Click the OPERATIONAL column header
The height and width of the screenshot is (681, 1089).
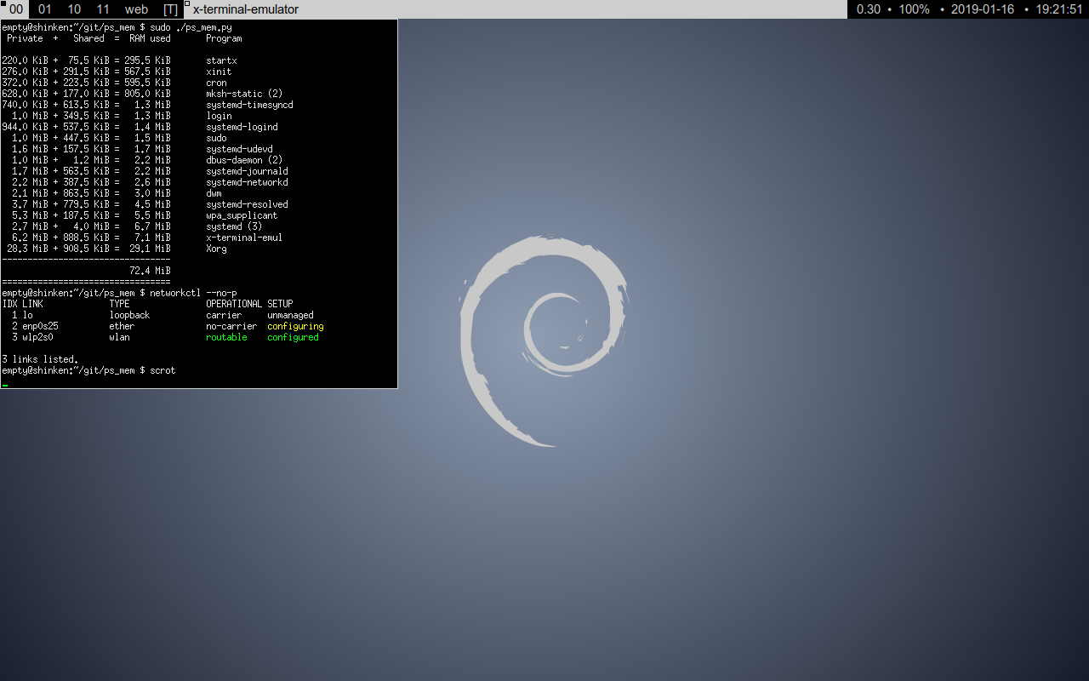(234, 304)
